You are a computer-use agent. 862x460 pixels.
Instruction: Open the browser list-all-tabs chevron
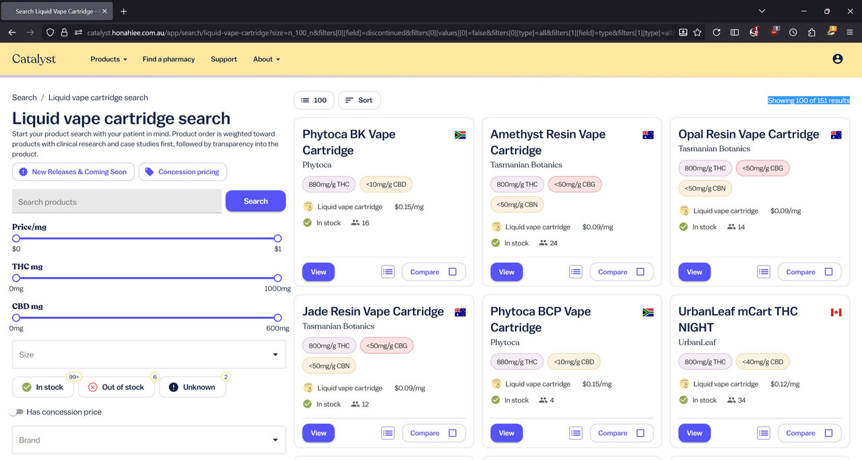click(x=762, y=11)
